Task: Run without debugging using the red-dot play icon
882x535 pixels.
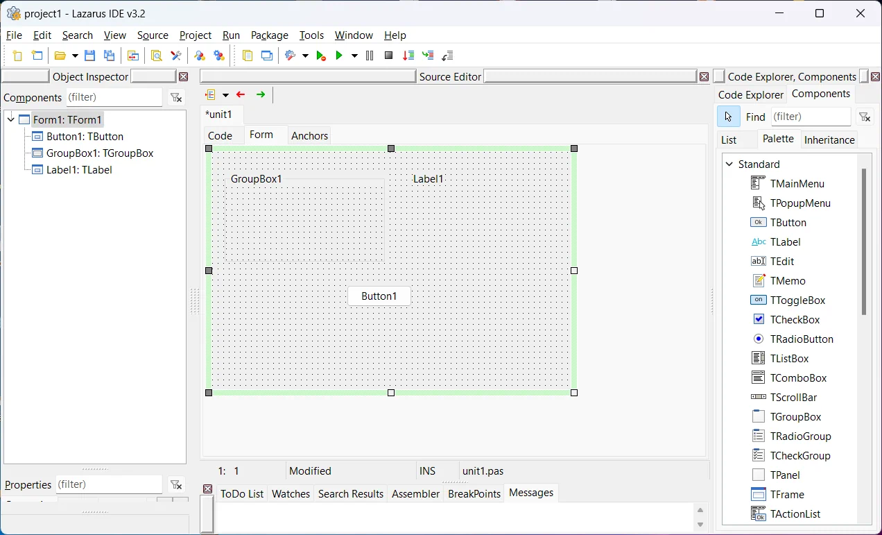Action: tap(321, 56)
